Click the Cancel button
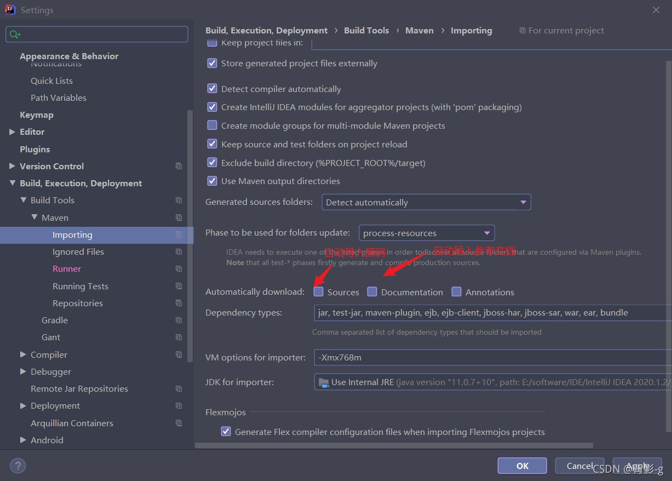672x481 pixels. [579, 466]
